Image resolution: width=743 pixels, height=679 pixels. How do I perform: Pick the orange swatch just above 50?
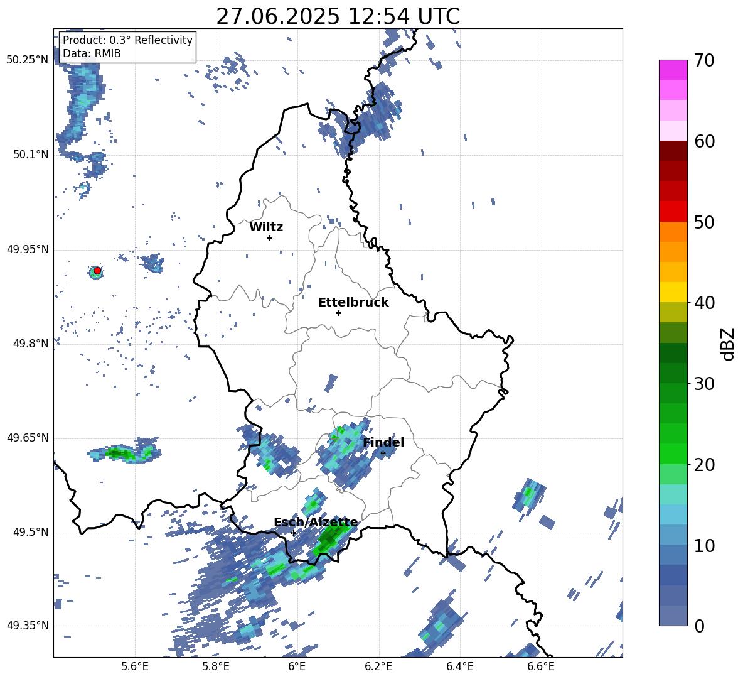click(673, 232)
